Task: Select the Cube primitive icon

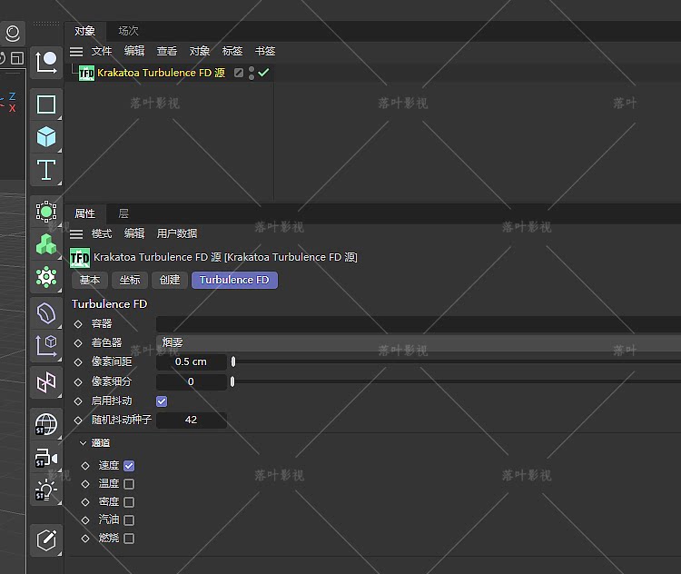Action: point(46,137)
